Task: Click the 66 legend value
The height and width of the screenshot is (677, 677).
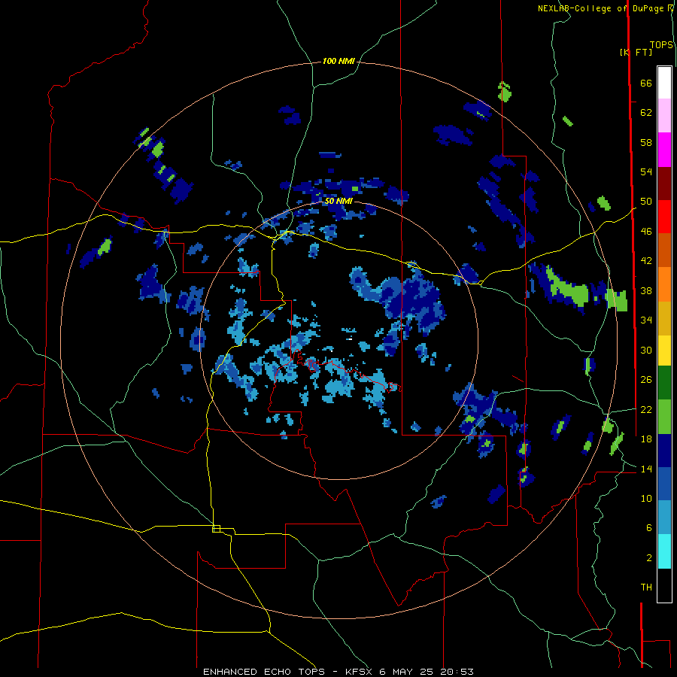Action: 646,83
